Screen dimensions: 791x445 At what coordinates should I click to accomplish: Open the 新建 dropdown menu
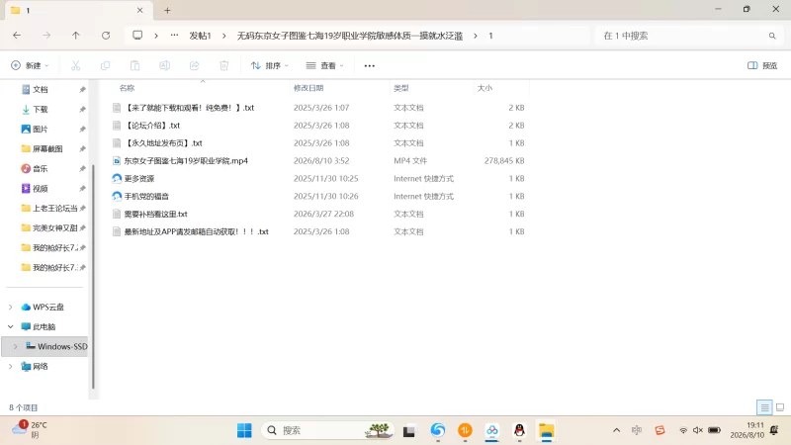pyautogui.click(x=30, y=65)
